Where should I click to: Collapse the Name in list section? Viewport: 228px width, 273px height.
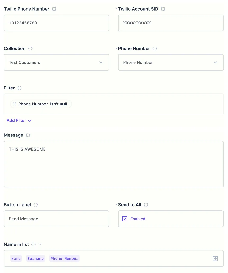point(40,244)
